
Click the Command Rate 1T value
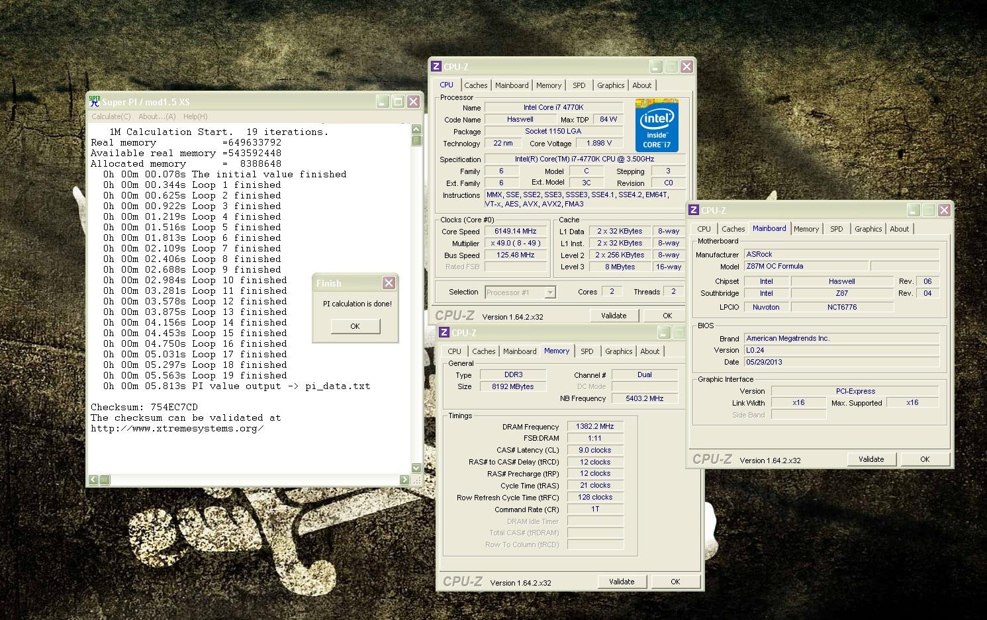click(595, 509)
